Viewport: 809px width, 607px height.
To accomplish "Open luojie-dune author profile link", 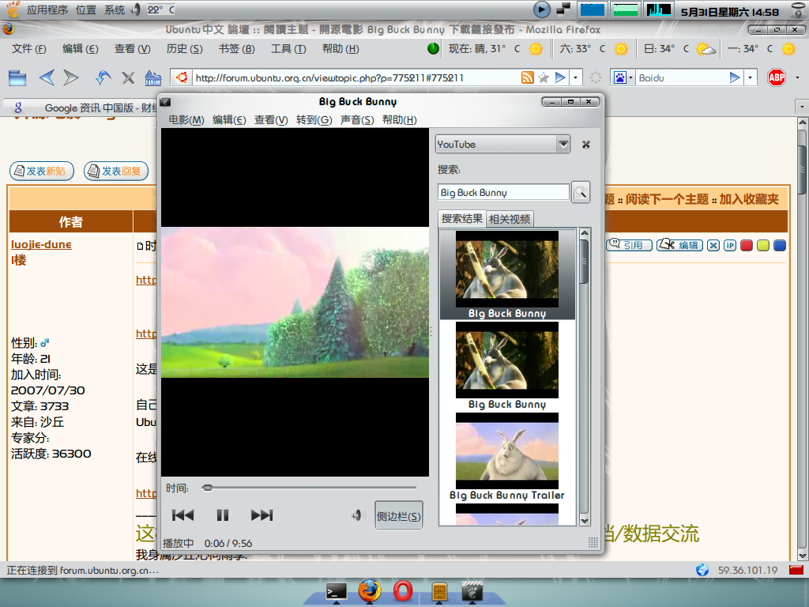I will pyautogui.click(x=41, y=245).
